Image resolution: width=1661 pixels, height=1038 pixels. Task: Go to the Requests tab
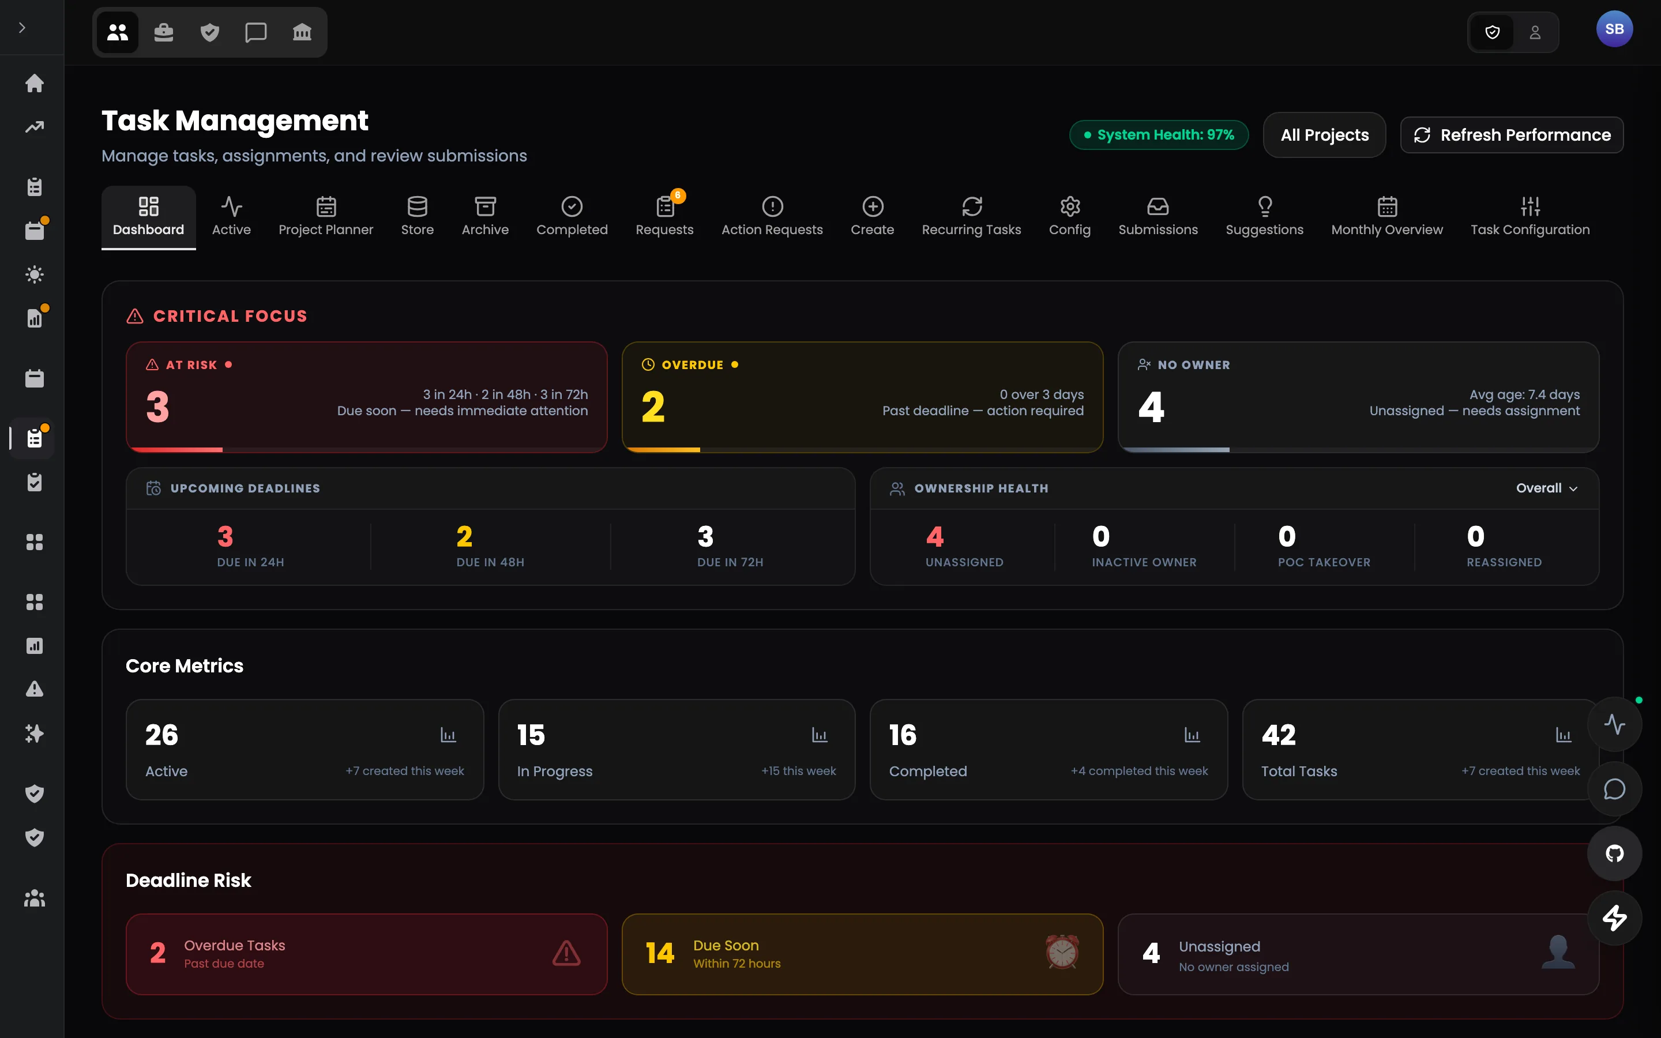click(x=664, y=216)
